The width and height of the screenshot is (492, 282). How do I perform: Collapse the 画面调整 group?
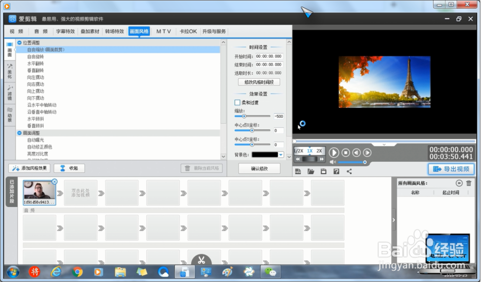point(20,133)
